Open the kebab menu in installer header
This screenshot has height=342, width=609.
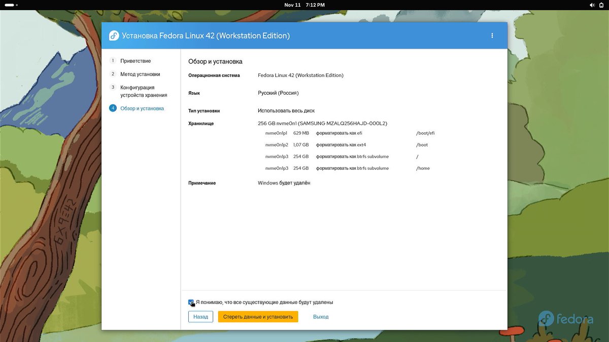(492, 35)
